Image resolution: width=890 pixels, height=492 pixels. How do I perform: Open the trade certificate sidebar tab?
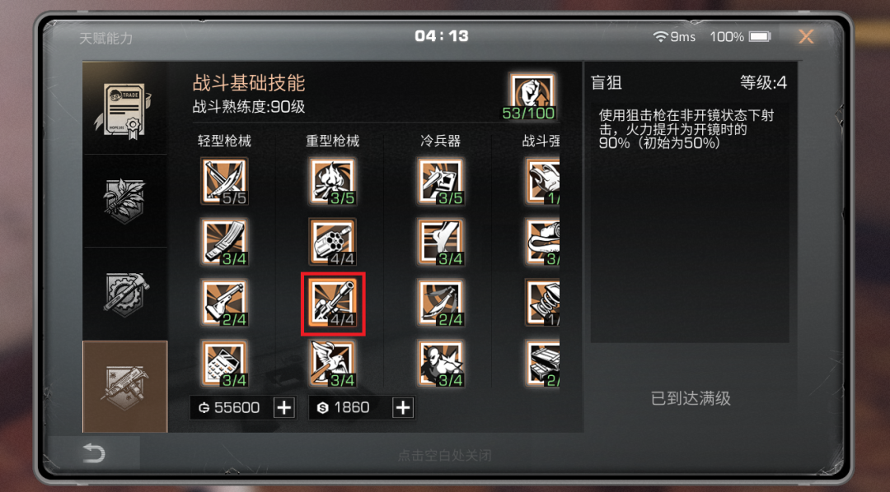point(125,109)
